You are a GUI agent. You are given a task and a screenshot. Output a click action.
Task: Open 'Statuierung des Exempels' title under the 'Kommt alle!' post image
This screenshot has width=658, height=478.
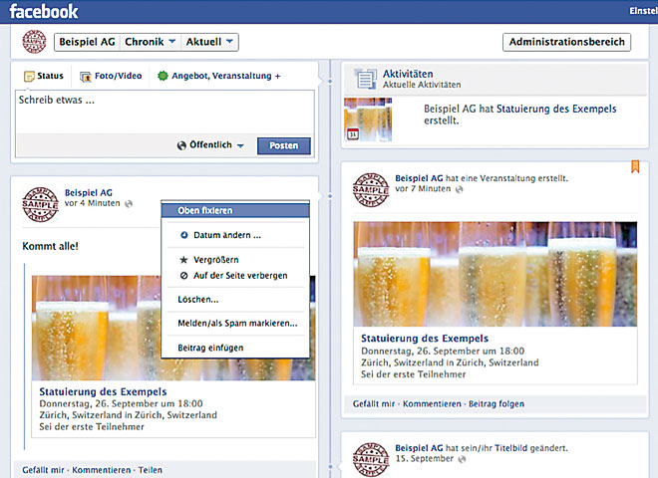pyautogui.click(x=103, y=391)
